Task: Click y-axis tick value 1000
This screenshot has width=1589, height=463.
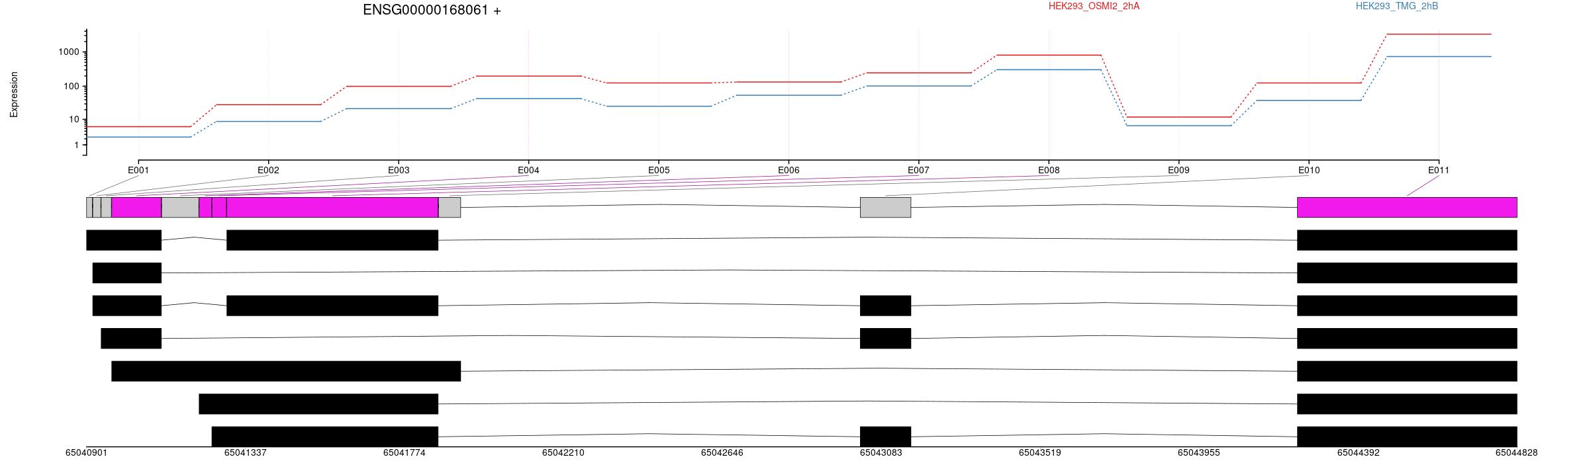Action: point(70,52)
